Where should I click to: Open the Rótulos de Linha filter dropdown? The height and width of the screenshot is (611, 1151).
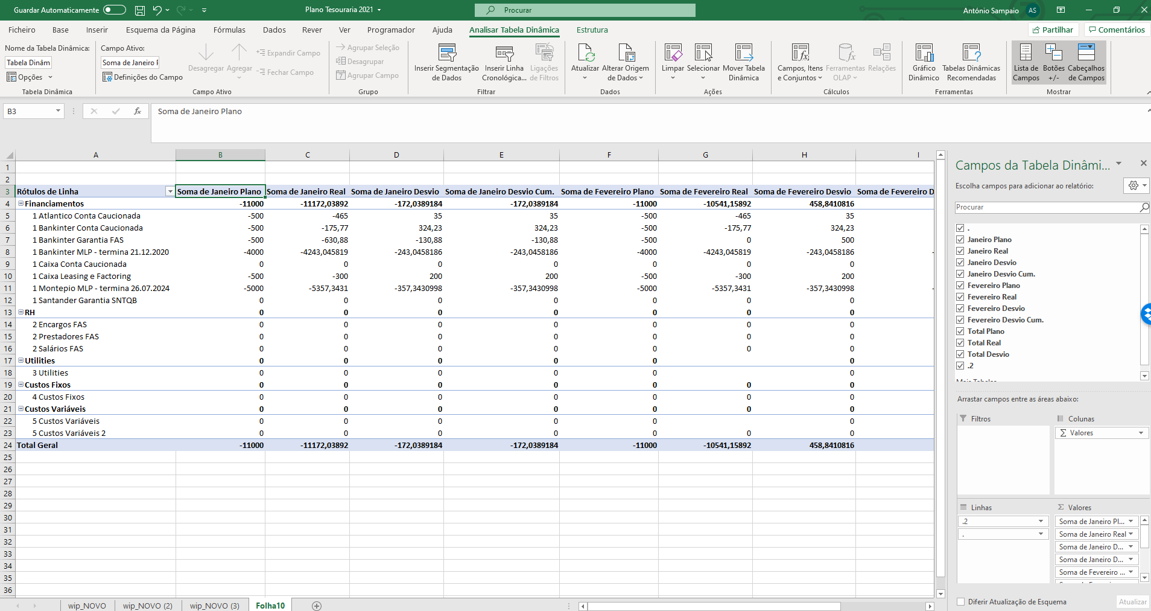click(170, 191)
